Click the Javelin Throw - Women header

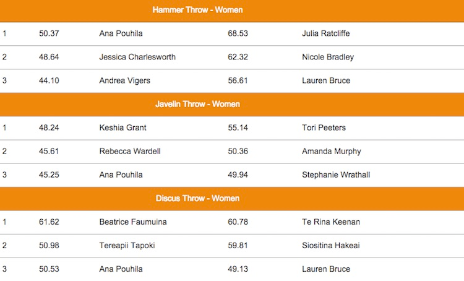point(197,104)
